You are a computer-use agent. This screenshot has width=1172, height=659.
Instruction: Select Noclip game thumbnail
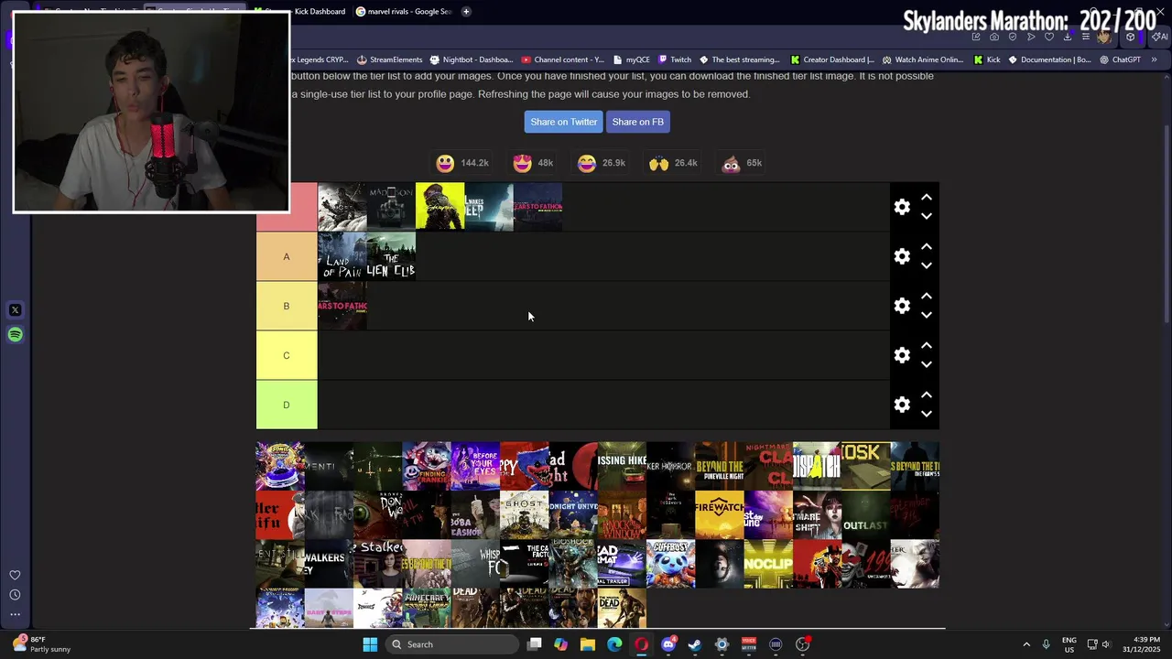tap(768, 565)
